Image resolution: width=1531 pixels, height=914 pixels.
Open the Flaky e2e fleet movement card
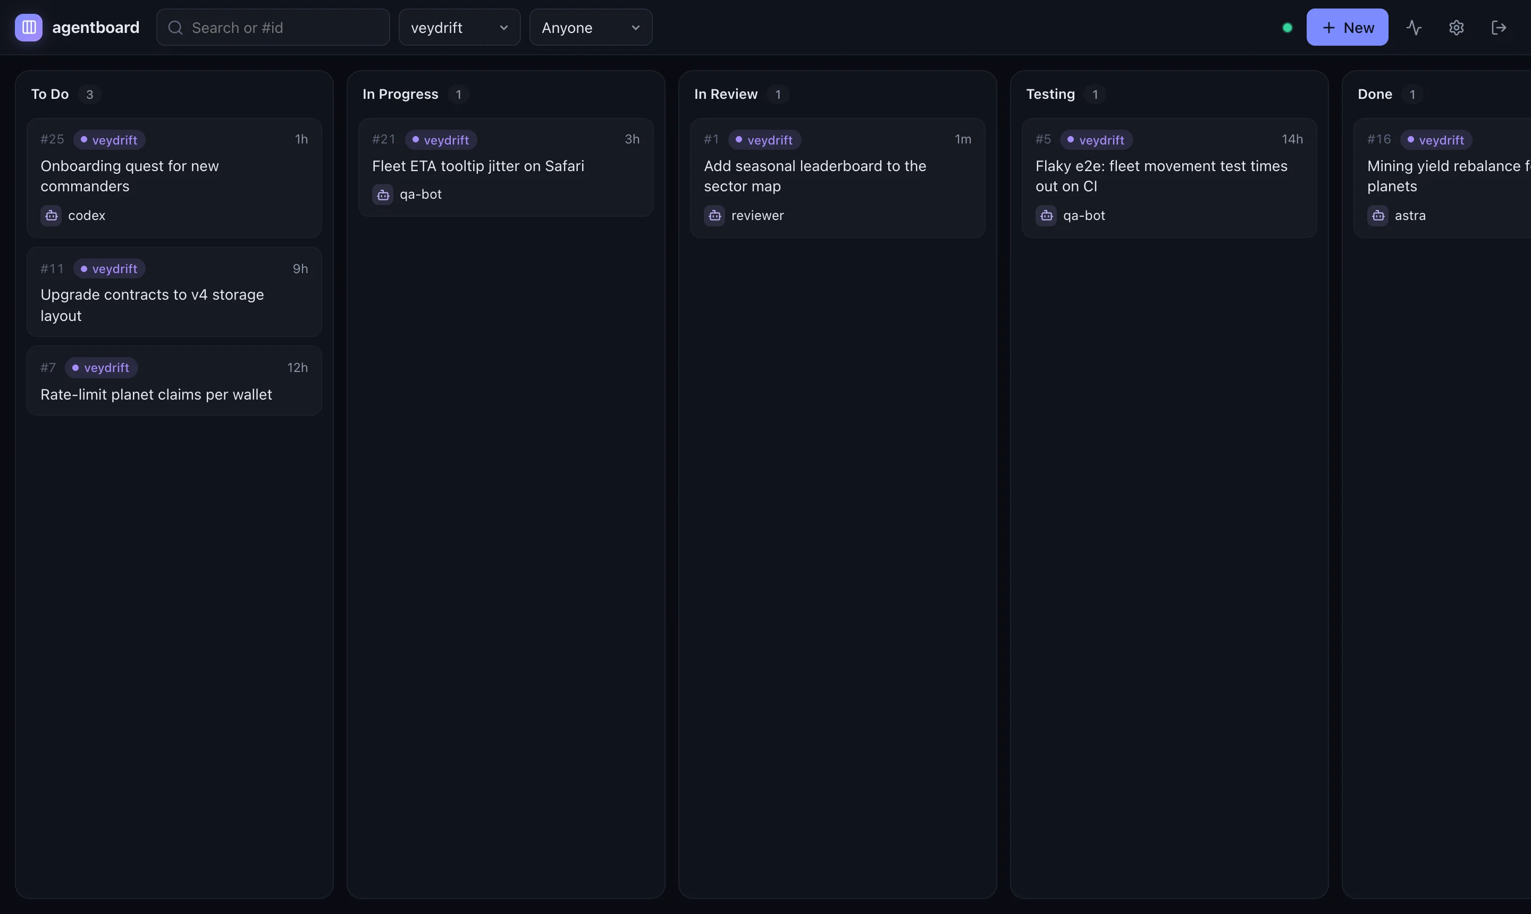[1170, 178]
